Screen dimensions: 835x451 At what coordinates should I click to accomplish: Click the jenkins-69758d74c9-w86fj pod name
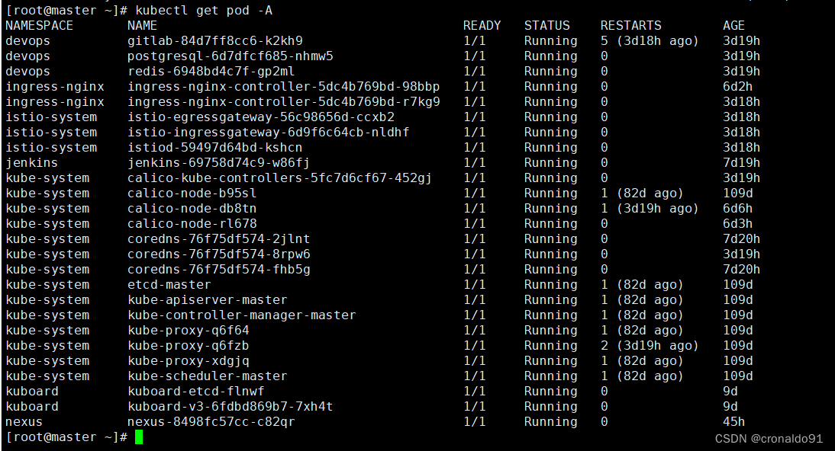pos(218,163)
